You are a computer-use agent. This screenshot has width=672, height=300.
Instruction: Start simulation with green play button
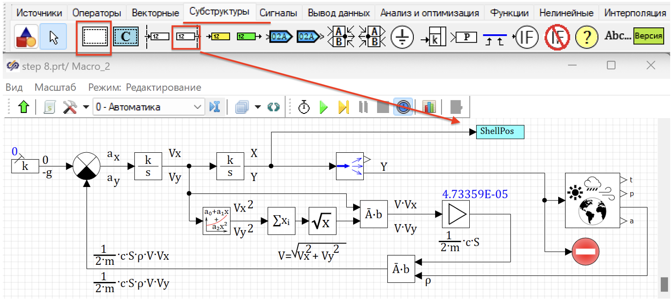324,107
